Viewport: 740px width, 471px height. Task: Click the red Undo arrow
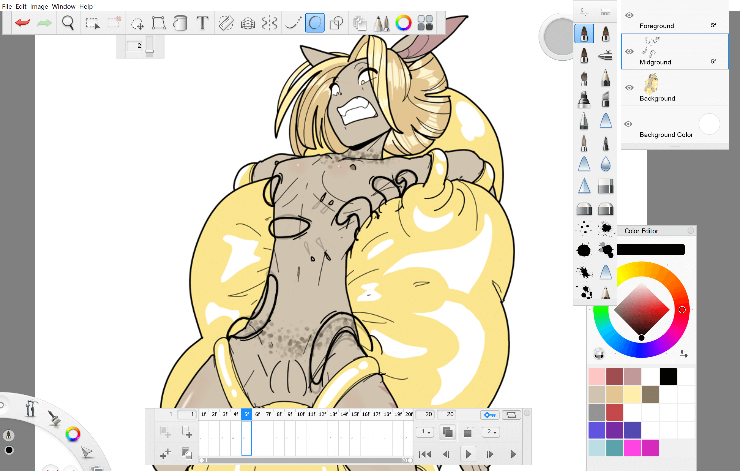click(x=22, y=23)
